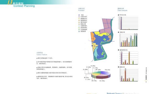The image size is (149, 94).
Task: Click the 'Zhihong District' footer text
Action: 114,93
